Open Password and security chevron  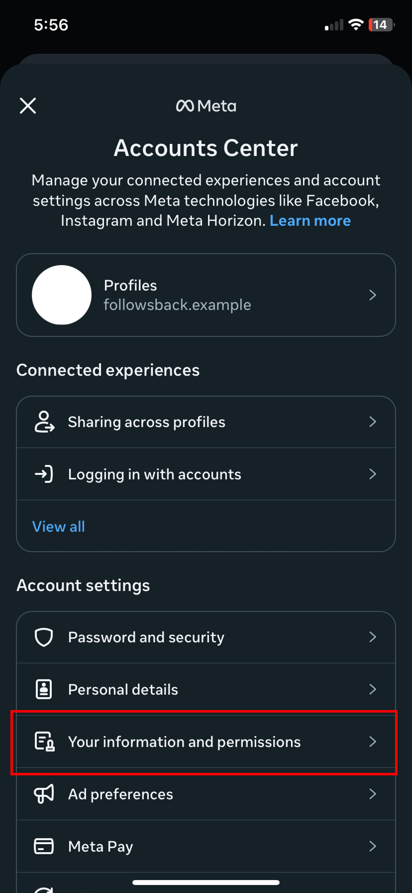point(373,637)
